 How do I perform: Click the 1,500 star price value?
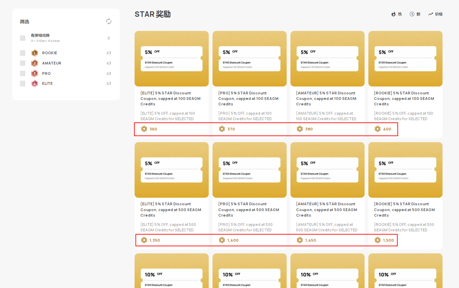click(x=389, y=240)
